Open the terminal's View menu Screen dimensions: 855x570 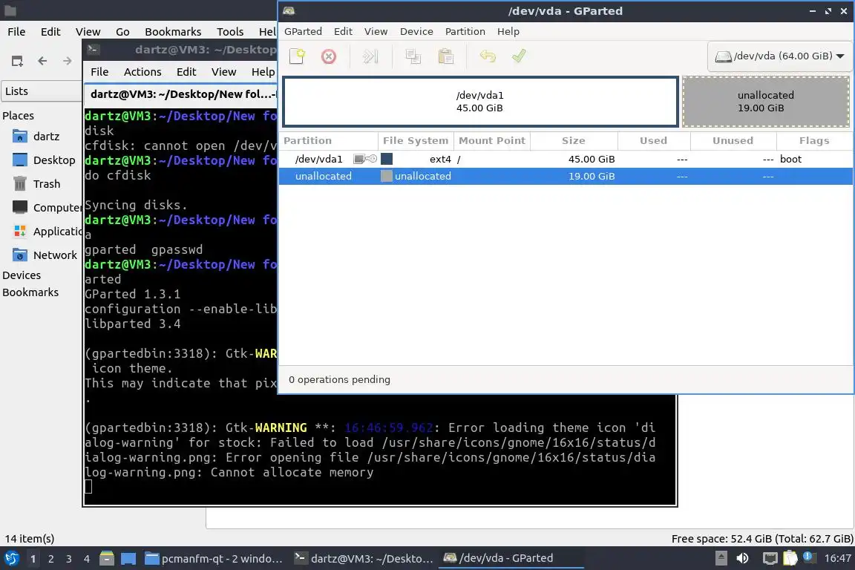[223, 72]
